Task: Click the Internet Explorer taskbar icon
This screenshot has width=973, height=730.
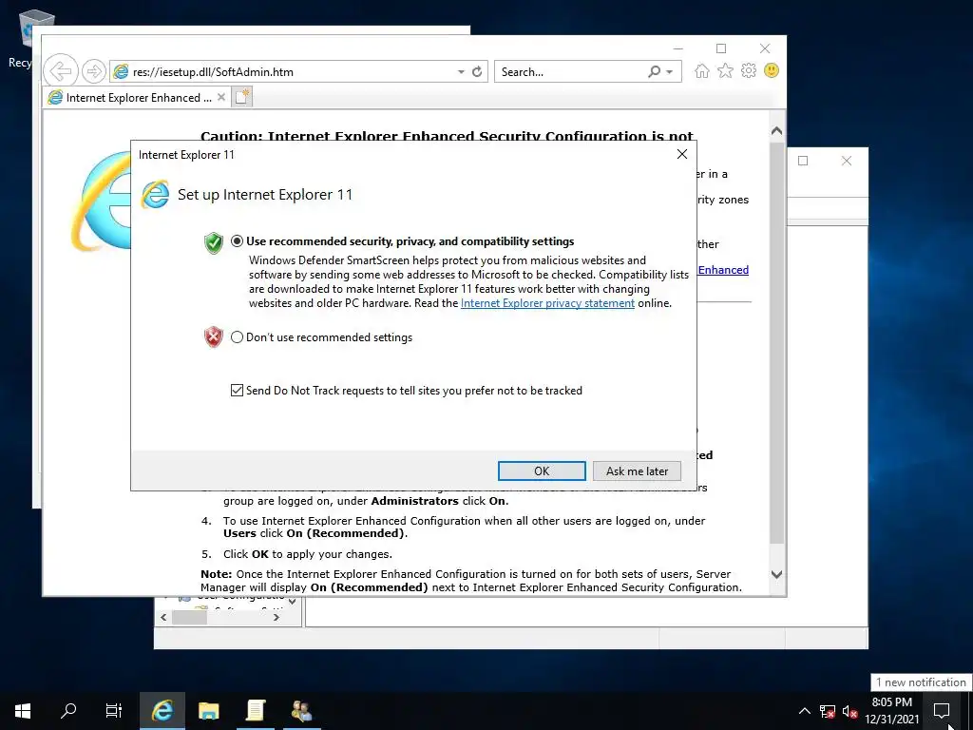Action: pos(162,711)
